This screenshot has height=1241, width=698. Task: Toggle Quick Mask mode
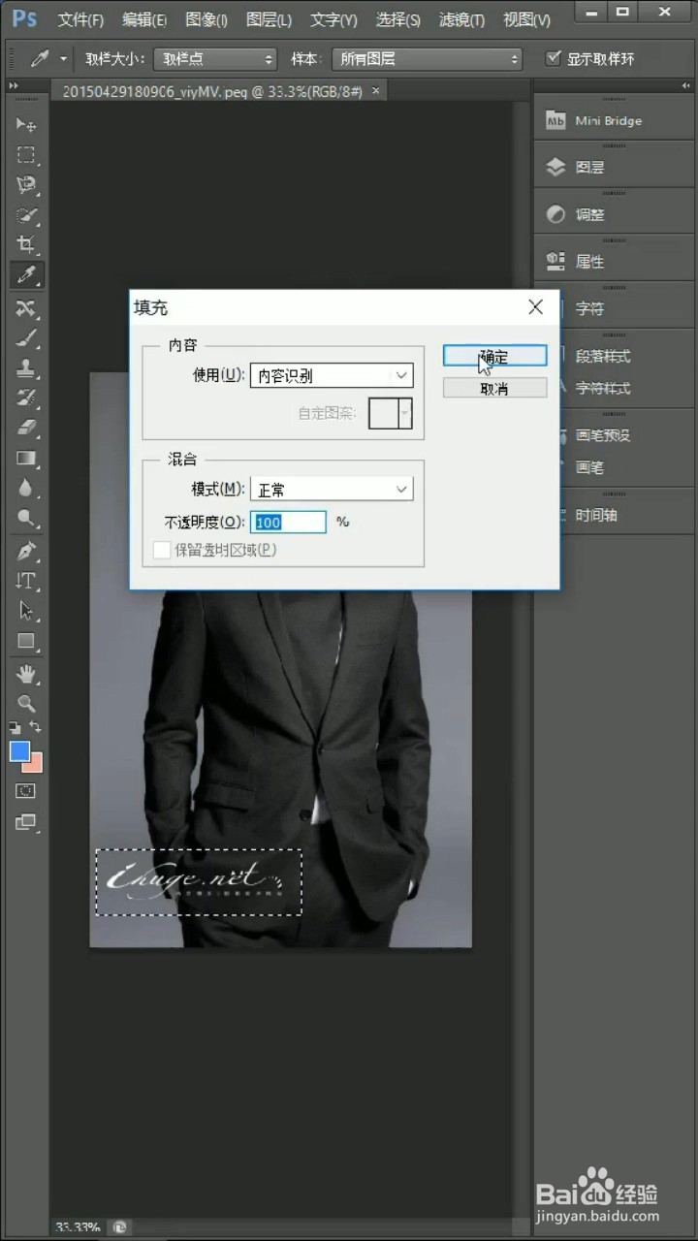[x=26, y=791]
